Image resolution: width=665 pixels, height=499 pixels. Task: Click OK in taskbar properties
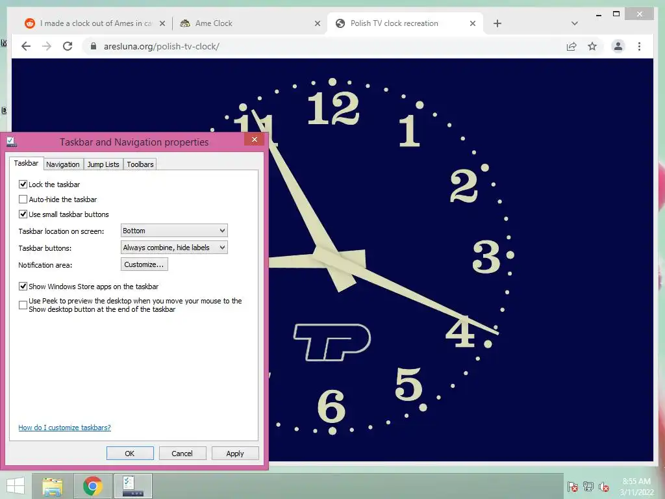tap(130, 453)
